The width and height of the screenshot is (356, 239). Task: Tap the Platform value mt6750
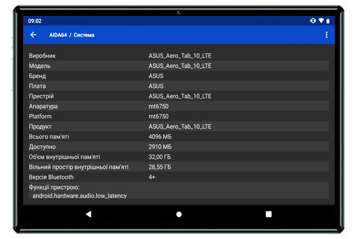point(158,117)
